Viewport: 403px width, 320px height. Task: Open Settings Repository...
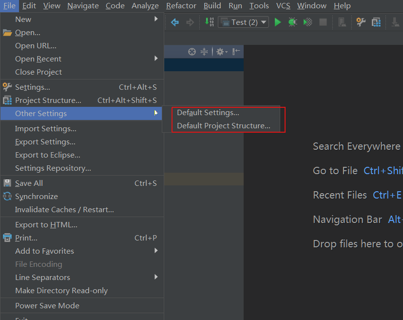pyautogui.click(x=82, y=168)
